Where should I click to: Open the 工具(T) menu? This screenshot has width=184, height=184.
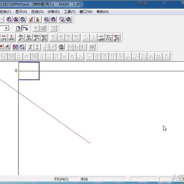(x=69, y=12)
